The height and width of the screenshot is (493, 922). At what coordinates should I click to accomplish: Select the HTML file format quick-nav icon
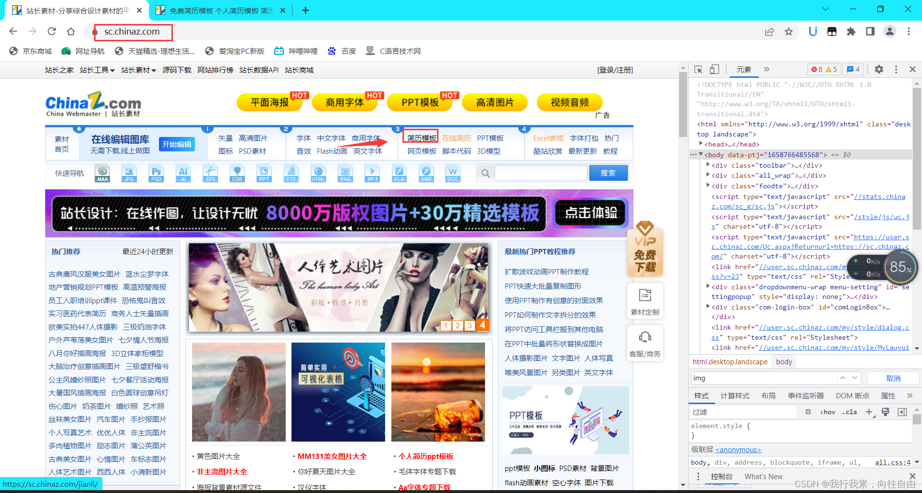[318, 173]
